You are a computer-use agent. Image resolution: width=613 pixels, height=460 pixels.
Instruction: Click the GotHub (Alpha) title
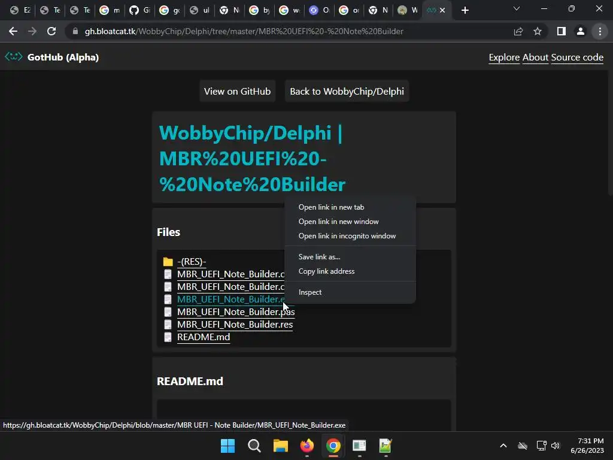click(63, 57)
